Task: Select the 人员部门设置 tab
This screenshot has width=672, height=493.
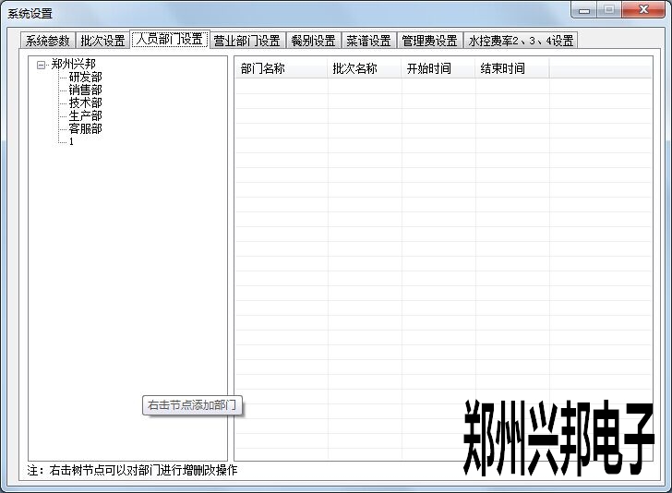Action: click(170, 40)
